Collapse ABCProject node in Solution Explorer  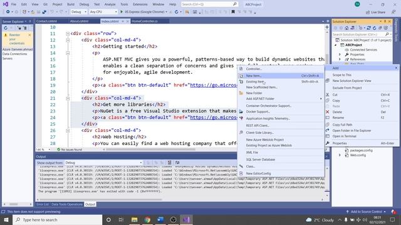336,45
